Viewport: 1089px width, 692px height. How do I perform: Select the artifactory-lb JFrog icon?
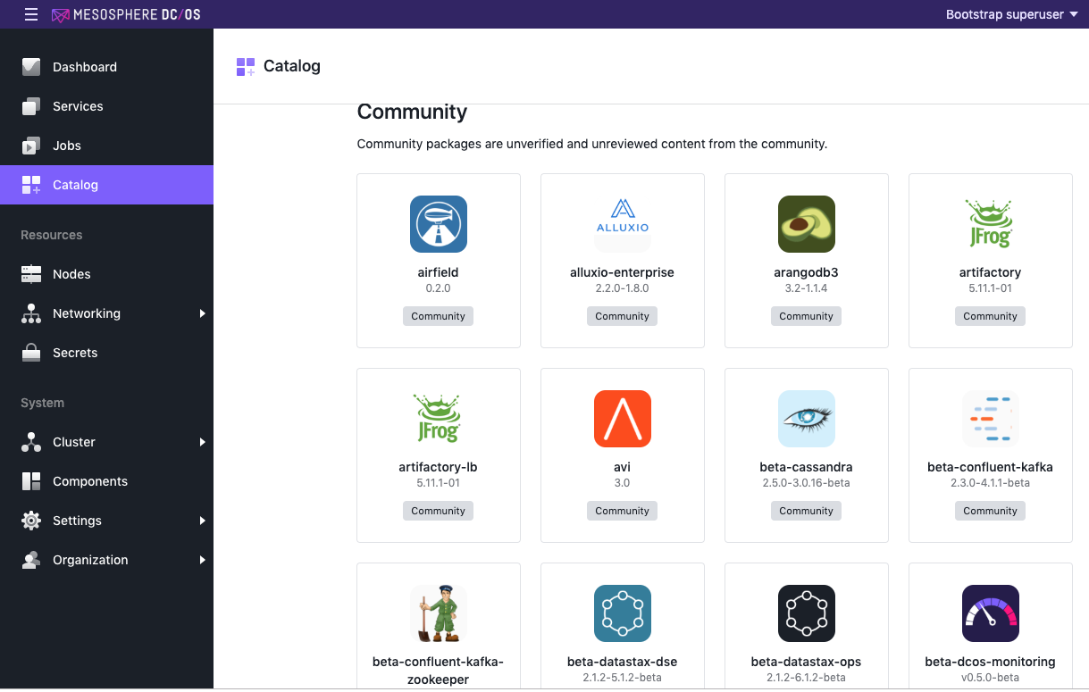point(439,419)
